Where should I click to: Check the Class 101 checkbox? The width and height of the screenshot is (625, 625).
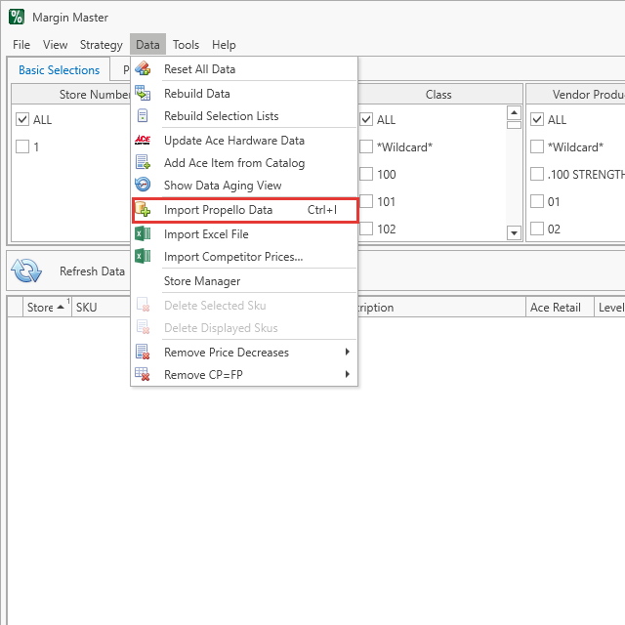coord(366,201)
